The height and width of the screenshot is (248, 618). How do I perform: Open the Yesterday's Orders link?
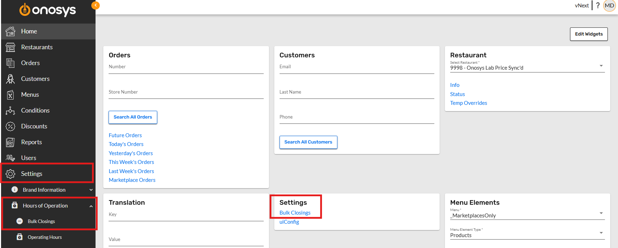(x=131, y=153)
